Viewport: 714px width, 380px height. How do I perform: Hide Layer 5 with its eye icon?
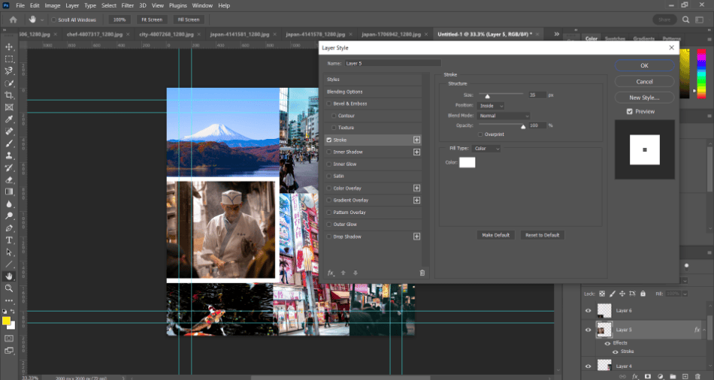pos(588,330)
